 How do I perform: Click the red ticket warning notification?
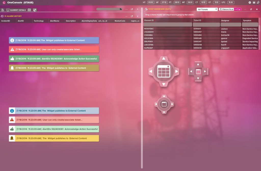click(x=54, y=49)
